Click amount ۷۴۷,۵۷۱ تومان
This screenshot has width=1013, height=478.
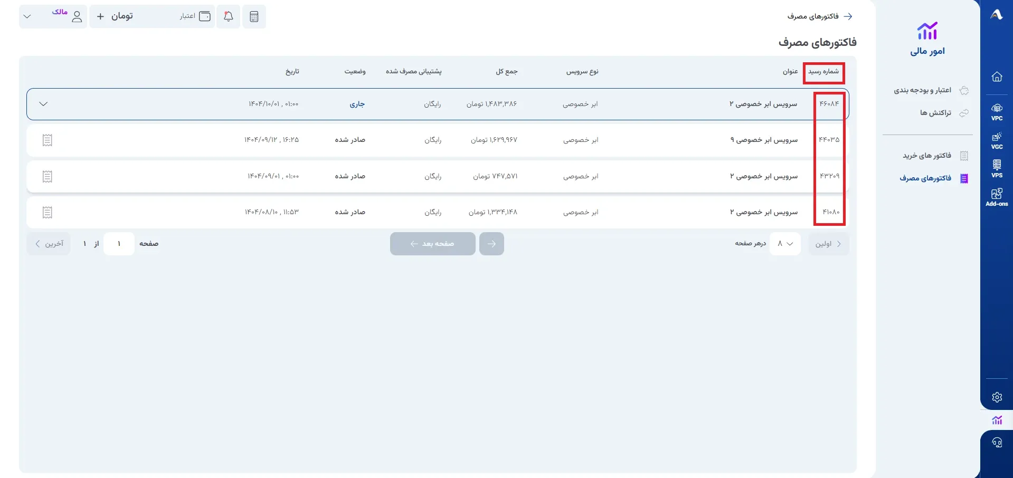tap(495, 176)
